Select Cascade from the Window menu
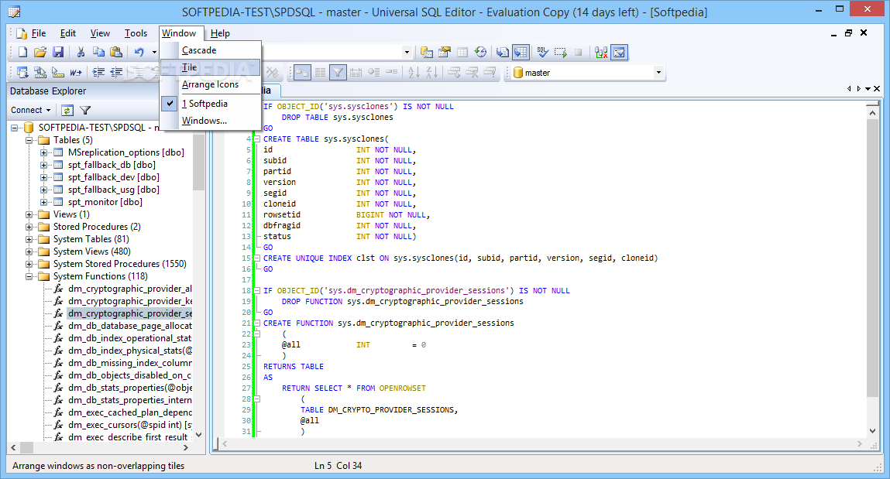890x479 pixels. 199,50
